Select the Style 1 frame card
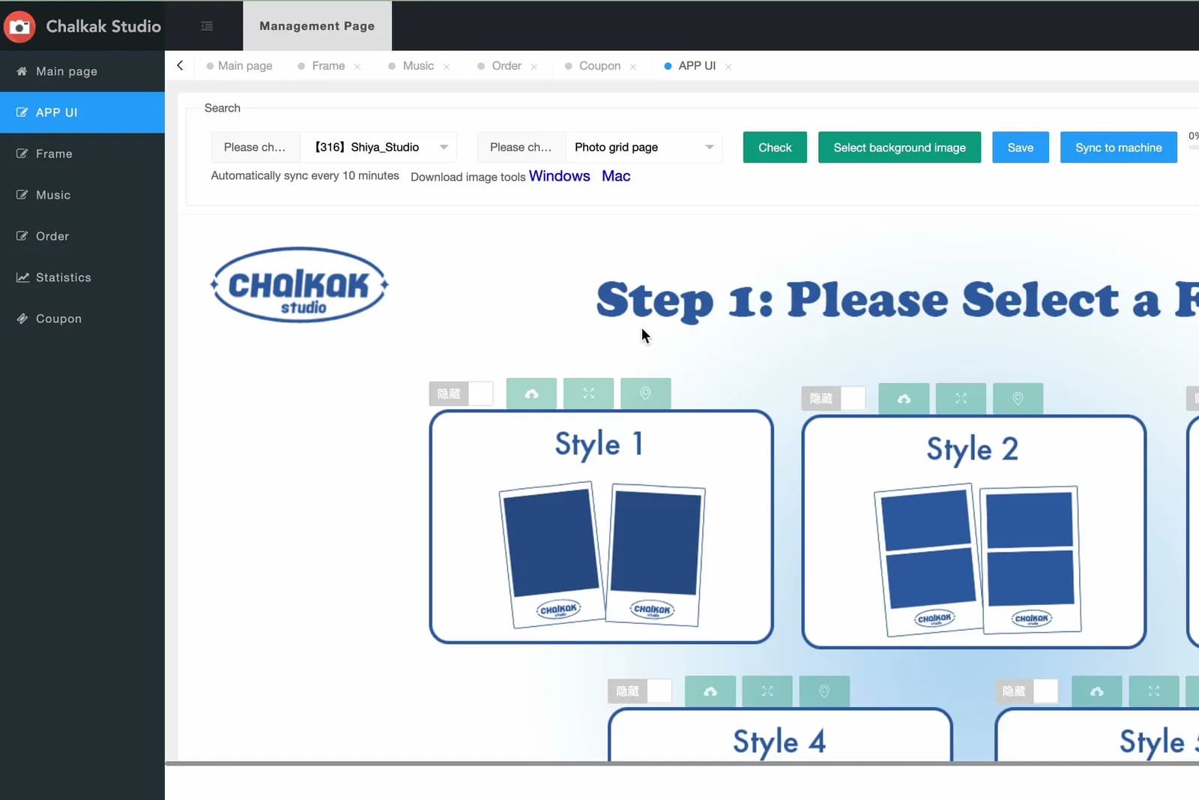1199x800 pixels. point(601,526)
